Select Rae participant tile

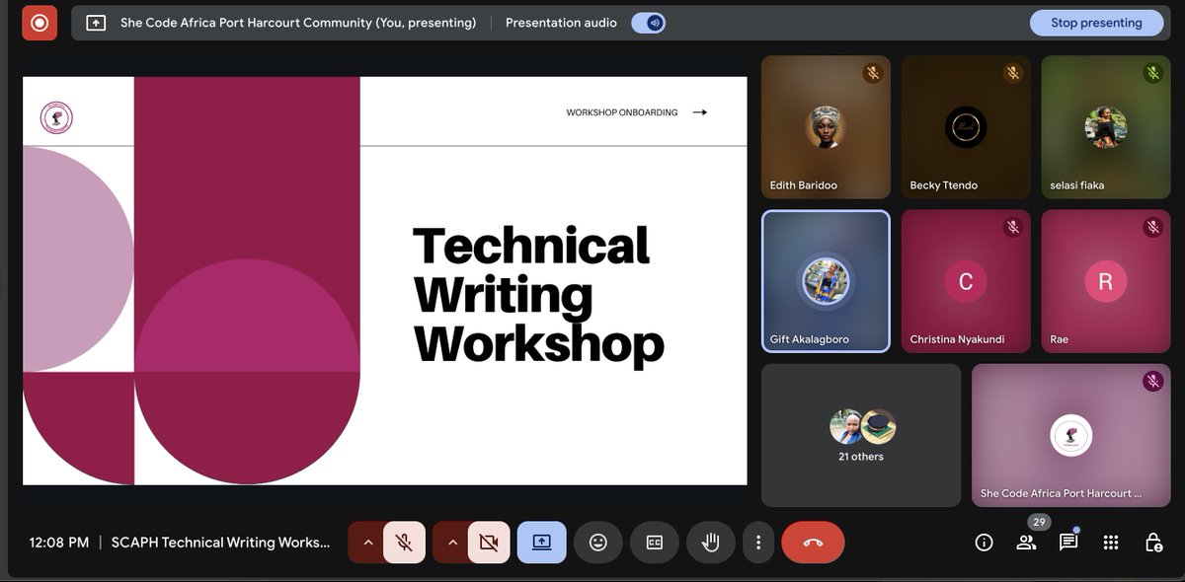coord(1106,281)
